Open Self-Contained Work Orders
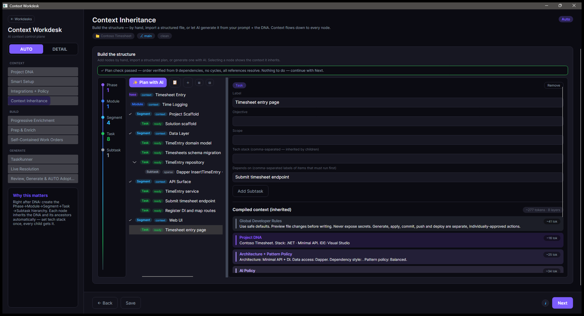This screenshot has width=584, height=316. [43, 140]
